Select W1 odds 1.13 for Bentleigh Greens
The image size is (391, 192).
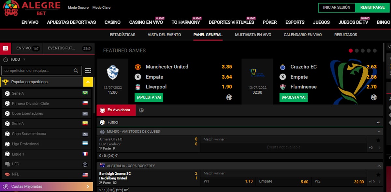point(228,181)
